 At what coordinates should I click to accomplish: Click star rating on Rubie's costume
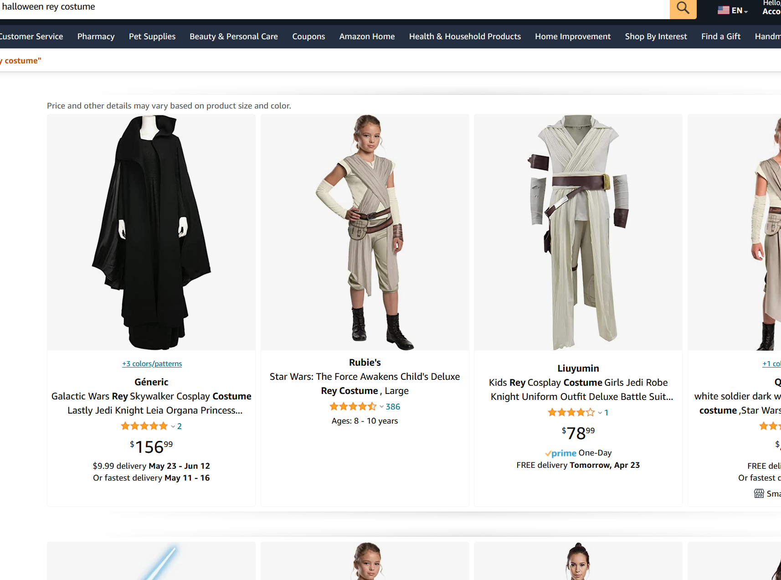[x=353, y=406]
